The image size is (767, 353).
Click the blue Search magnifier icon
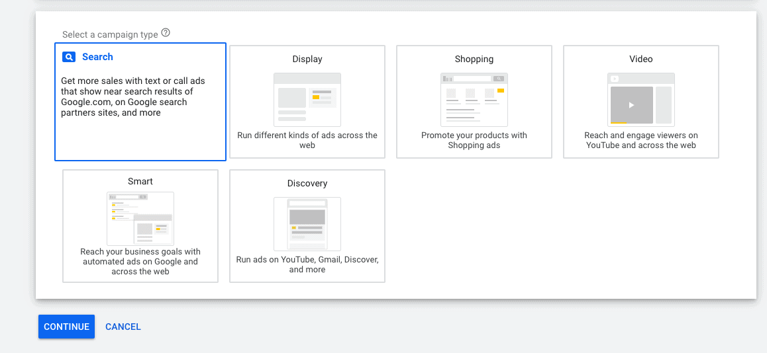69,57
